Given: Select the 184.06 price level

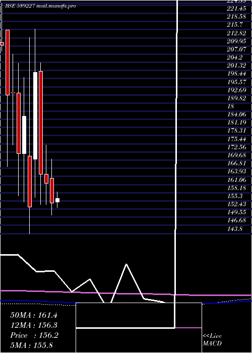Looking at the screenshot, I should point(236,114).
